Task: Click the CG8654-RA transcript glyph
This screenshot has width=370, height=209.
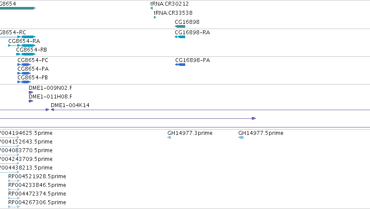Action: [22, 46]
